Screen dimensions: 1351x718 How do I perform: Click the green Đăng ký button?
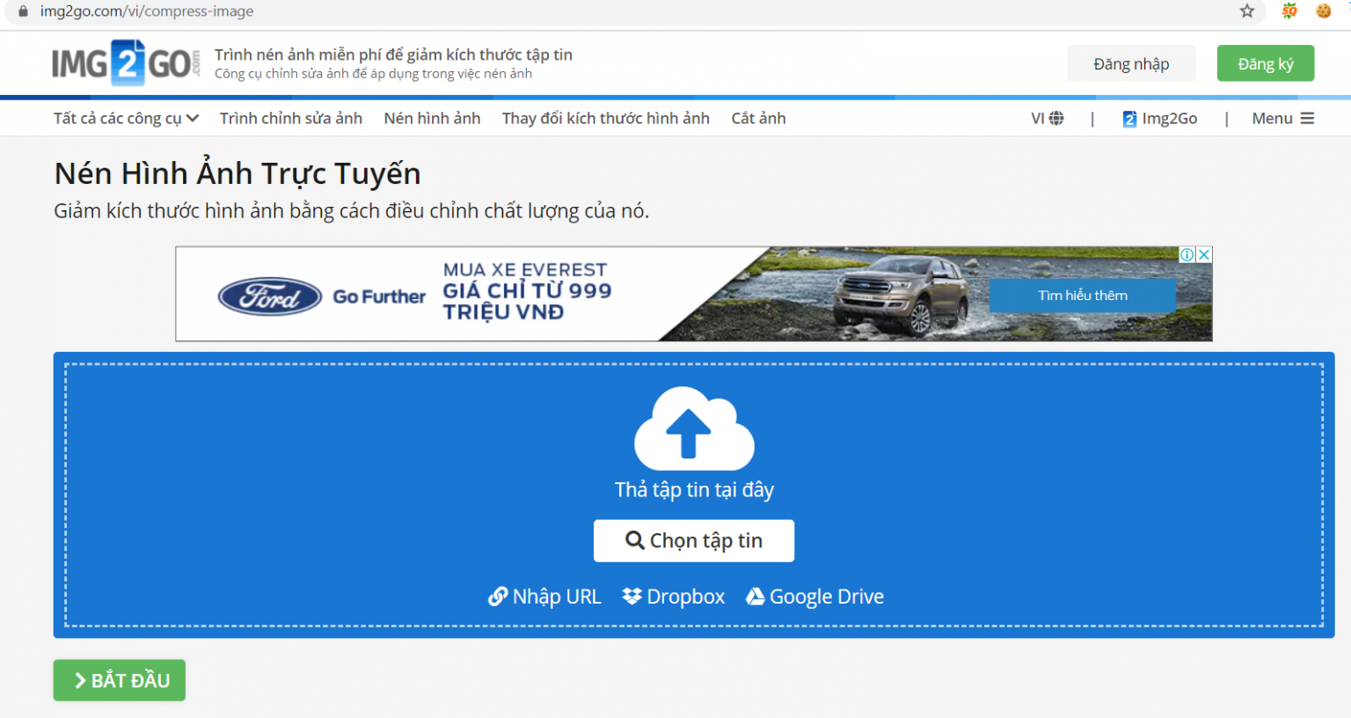point(1266,63)
